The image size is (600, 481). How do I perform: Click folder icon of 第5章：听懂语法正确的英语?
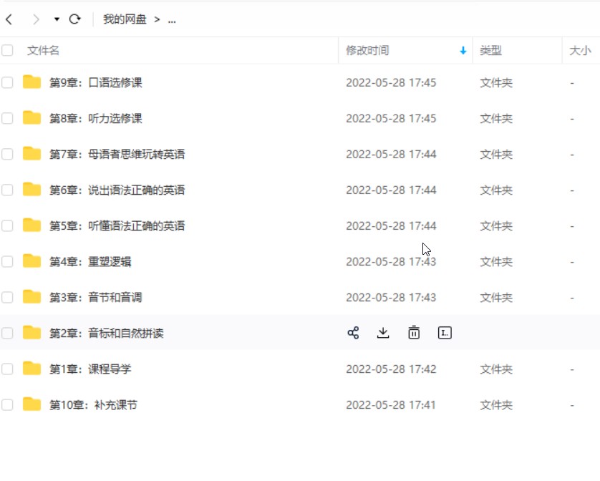coord(32,225)
